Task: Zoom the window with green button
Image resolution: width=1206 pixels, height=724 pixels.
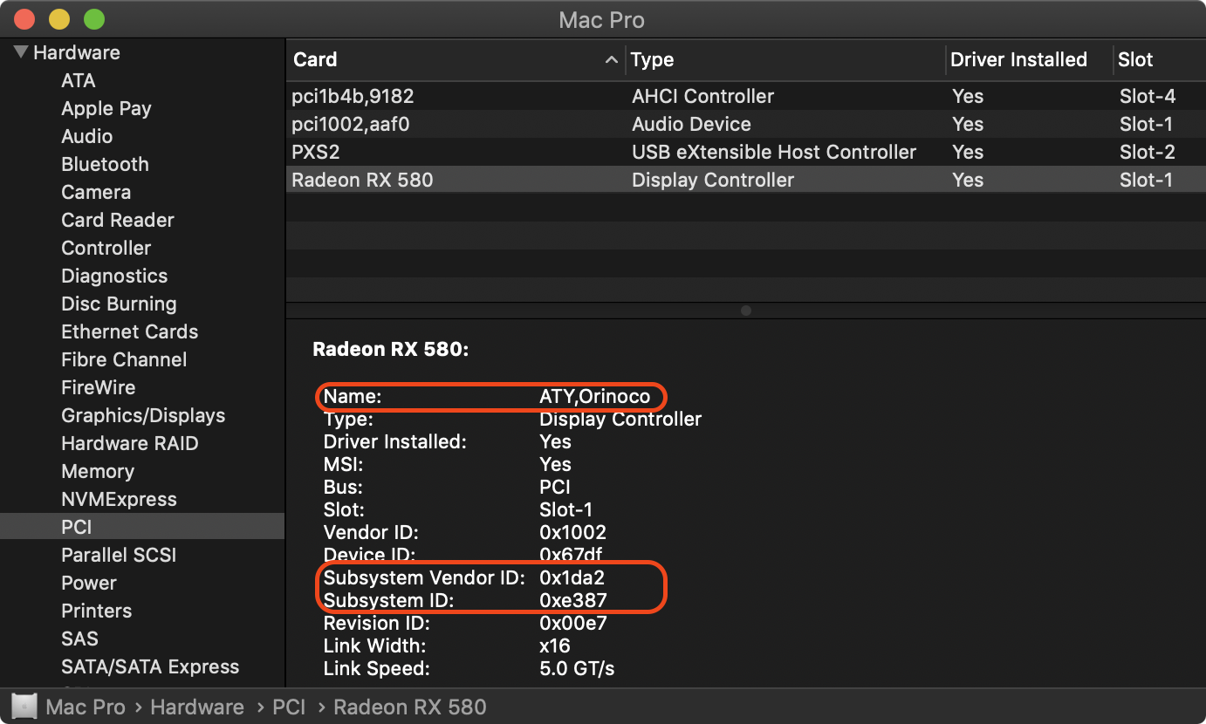Action: [93, 19]
